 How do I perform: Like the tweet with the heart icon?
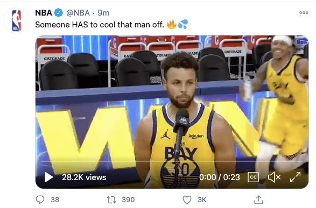tap(187, 199)
